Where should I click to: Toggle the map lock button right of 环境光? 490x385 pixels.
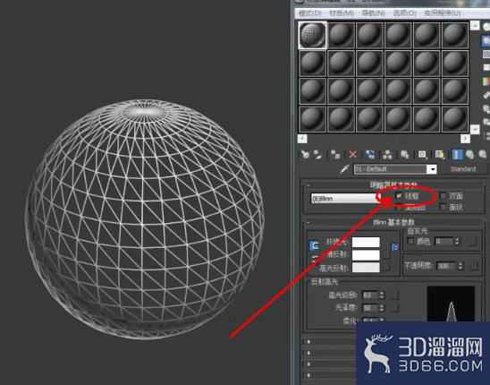coord(395,248)
